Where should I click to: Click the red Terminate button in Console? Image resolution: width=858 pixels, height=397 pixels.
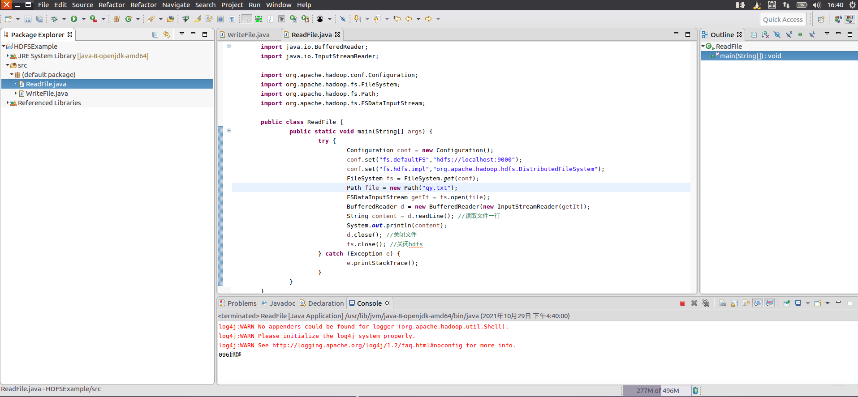click(x=682, y=303)
